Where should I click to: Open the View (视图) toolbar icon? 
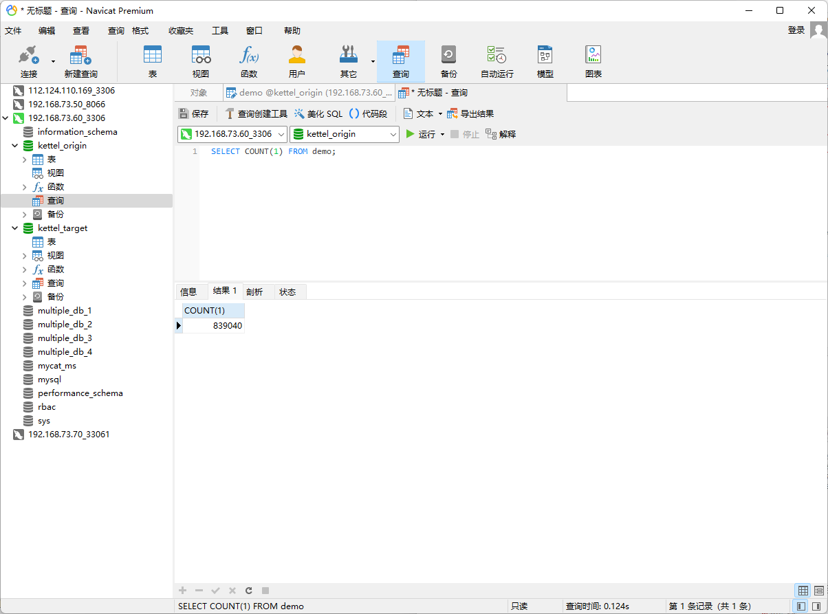(x=201, y=61)
